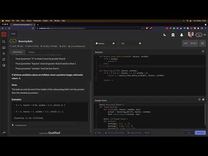
Task: Open the search icon in left sidebar
Action: pos(4,42)
